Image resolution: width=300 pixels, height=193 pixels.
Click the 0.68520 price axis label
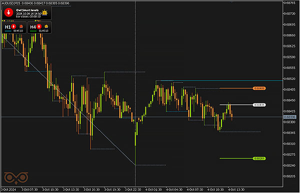tap(289, 78)
